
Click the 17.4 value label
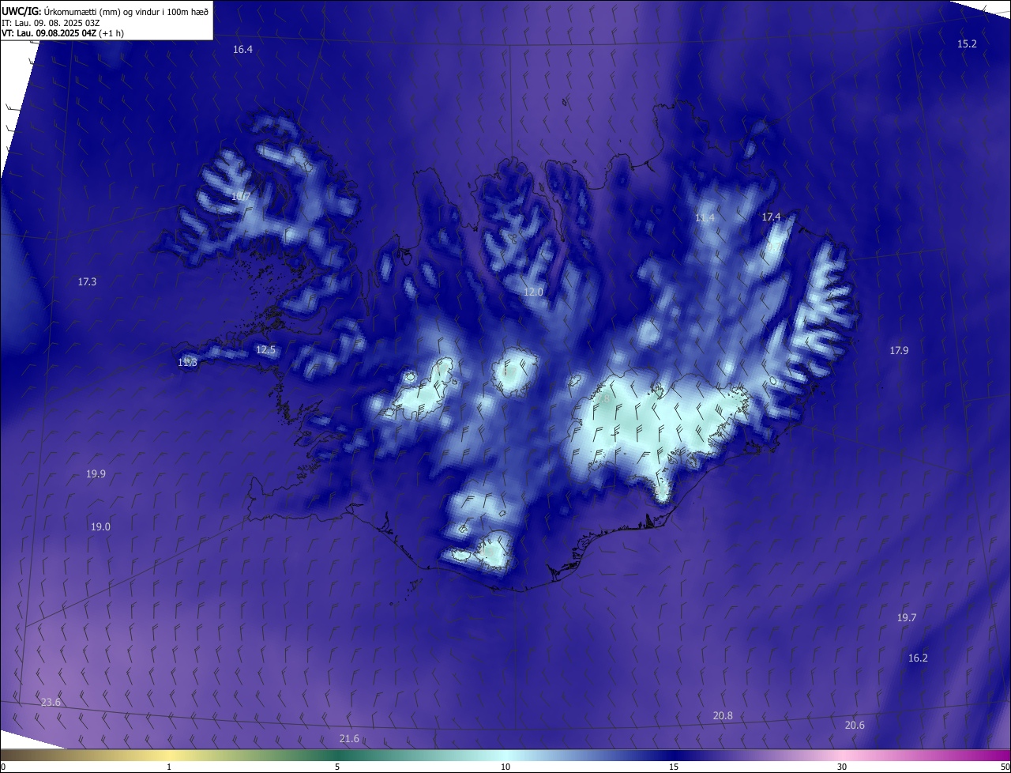coord(771,217)
